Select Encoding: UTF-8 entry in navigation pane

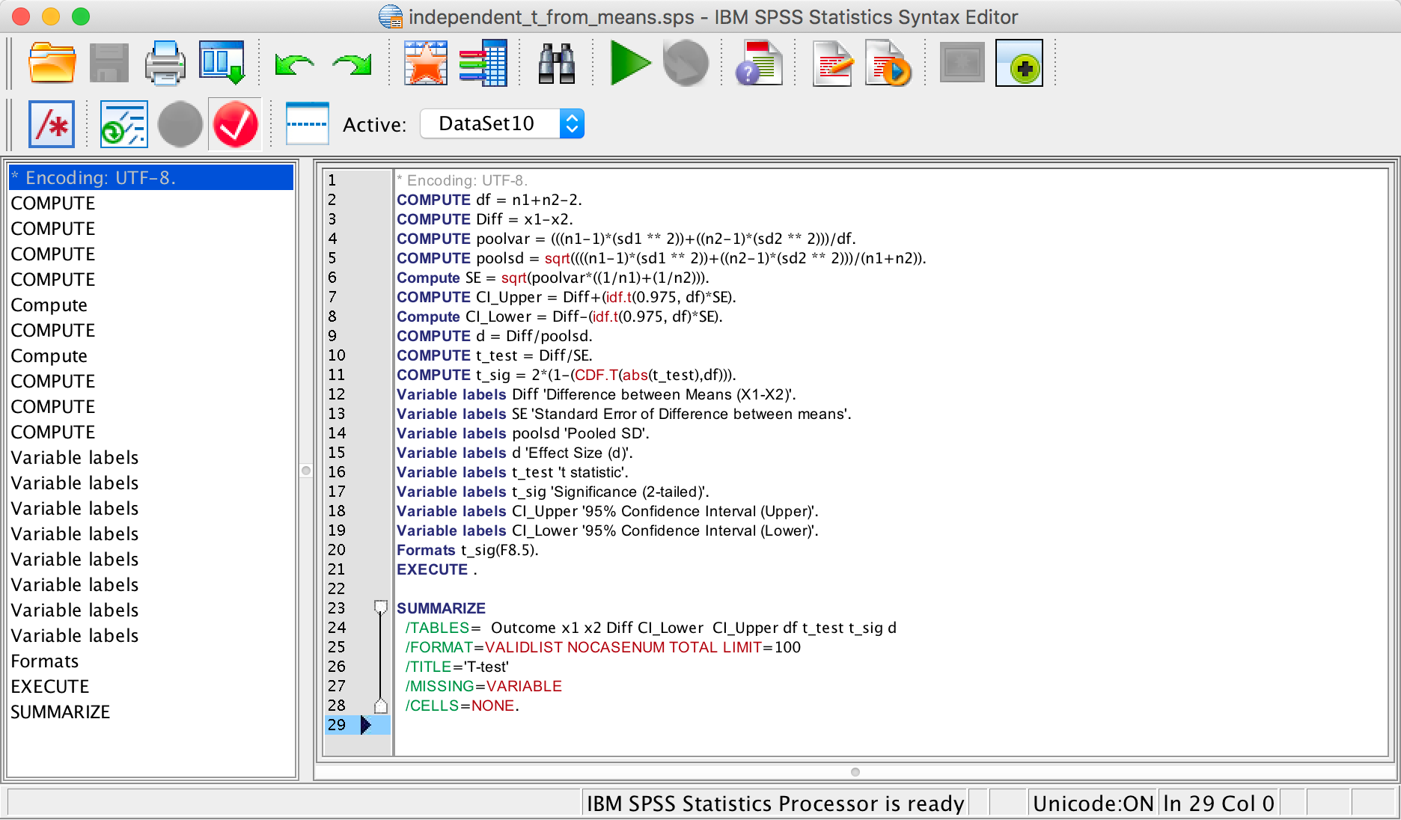94,178
